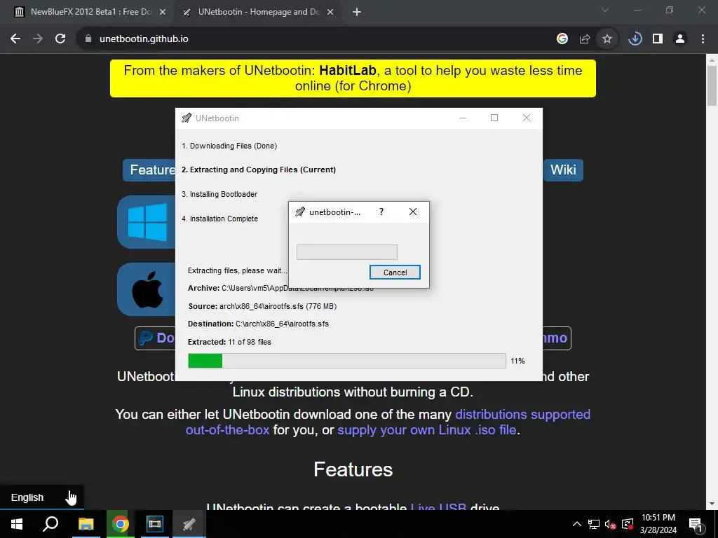Click the PayPal Donate button
The image size is (718, 538).
click(156, 338)
